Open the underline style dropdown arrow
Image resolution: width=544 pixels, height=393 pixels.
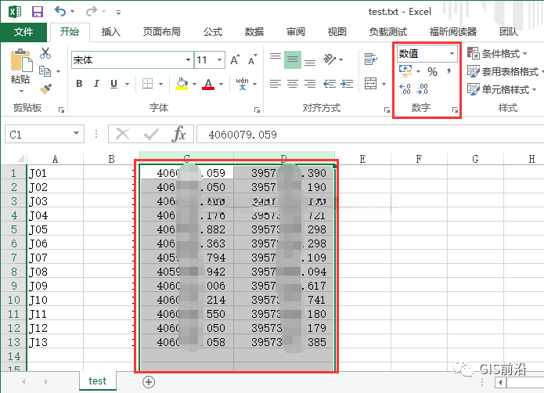(127, 84)
